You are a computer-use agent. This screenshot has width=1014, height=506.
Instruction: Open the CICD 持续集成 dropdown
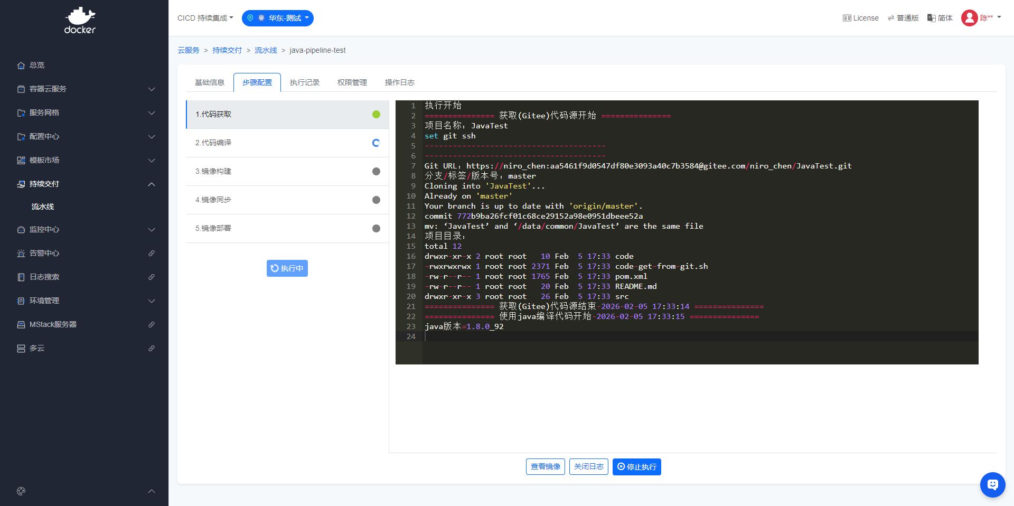205,18
